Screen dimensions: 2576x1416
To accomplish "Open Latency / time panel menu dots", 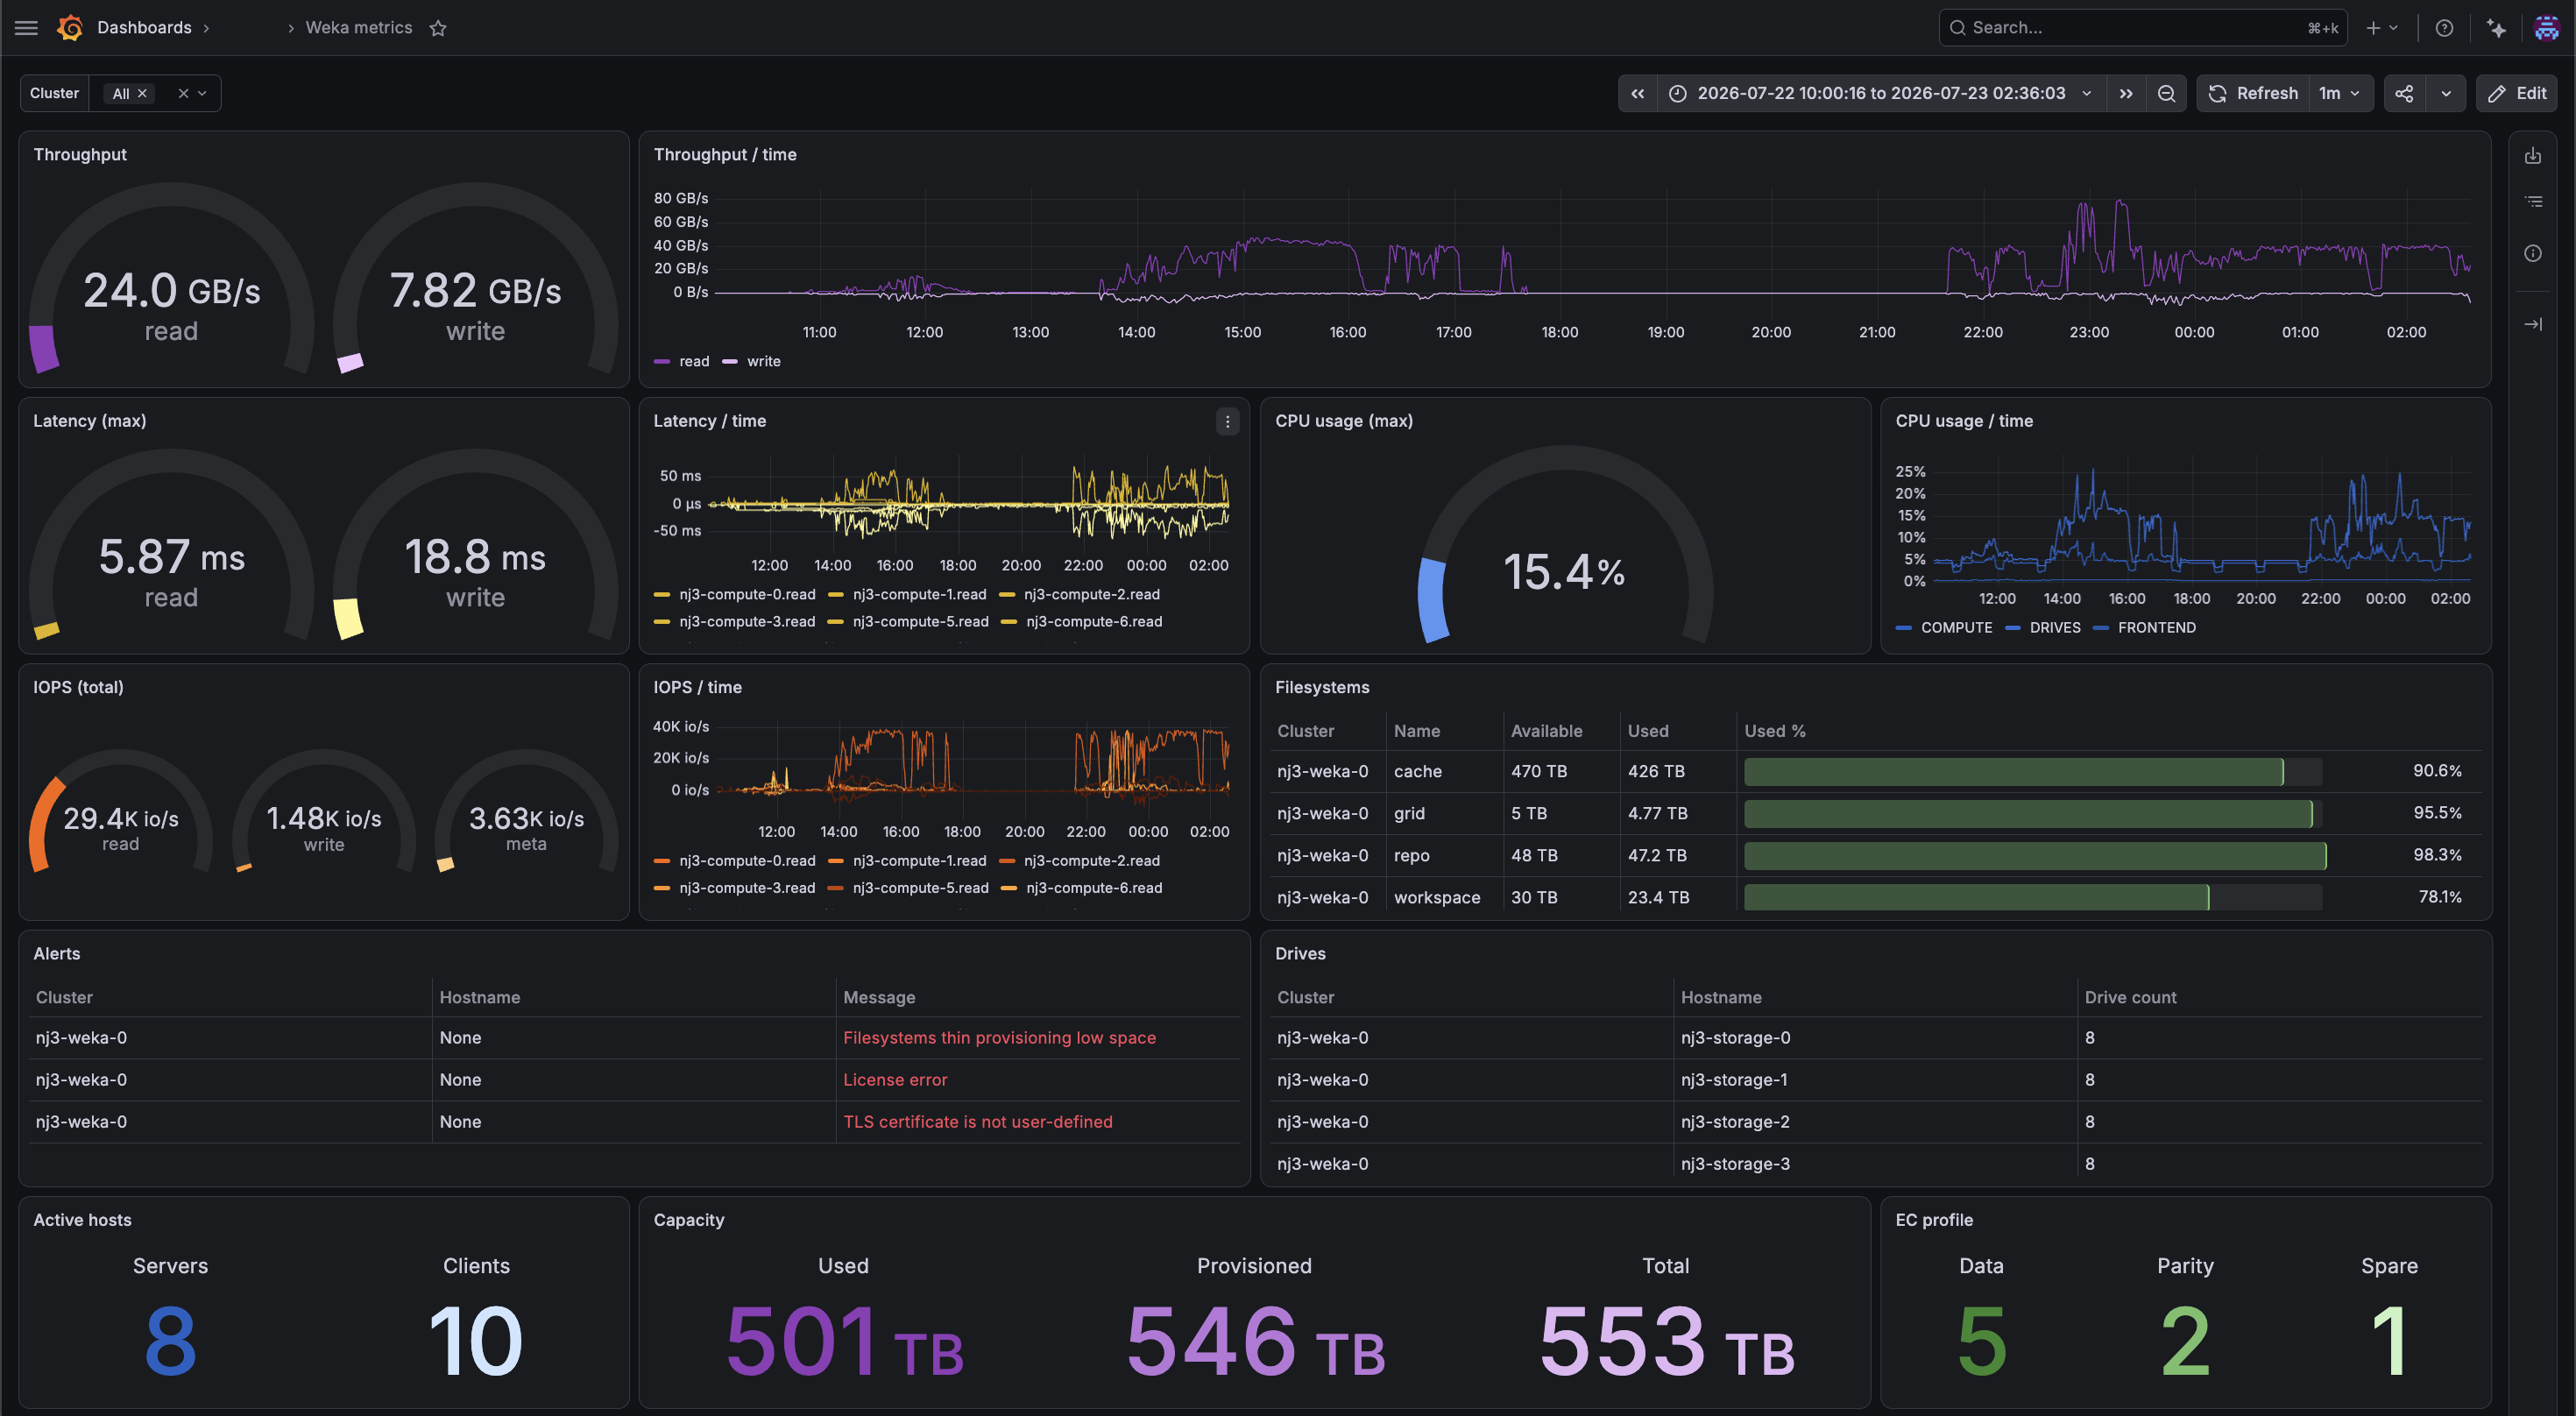I will (x=1227, y=422).
